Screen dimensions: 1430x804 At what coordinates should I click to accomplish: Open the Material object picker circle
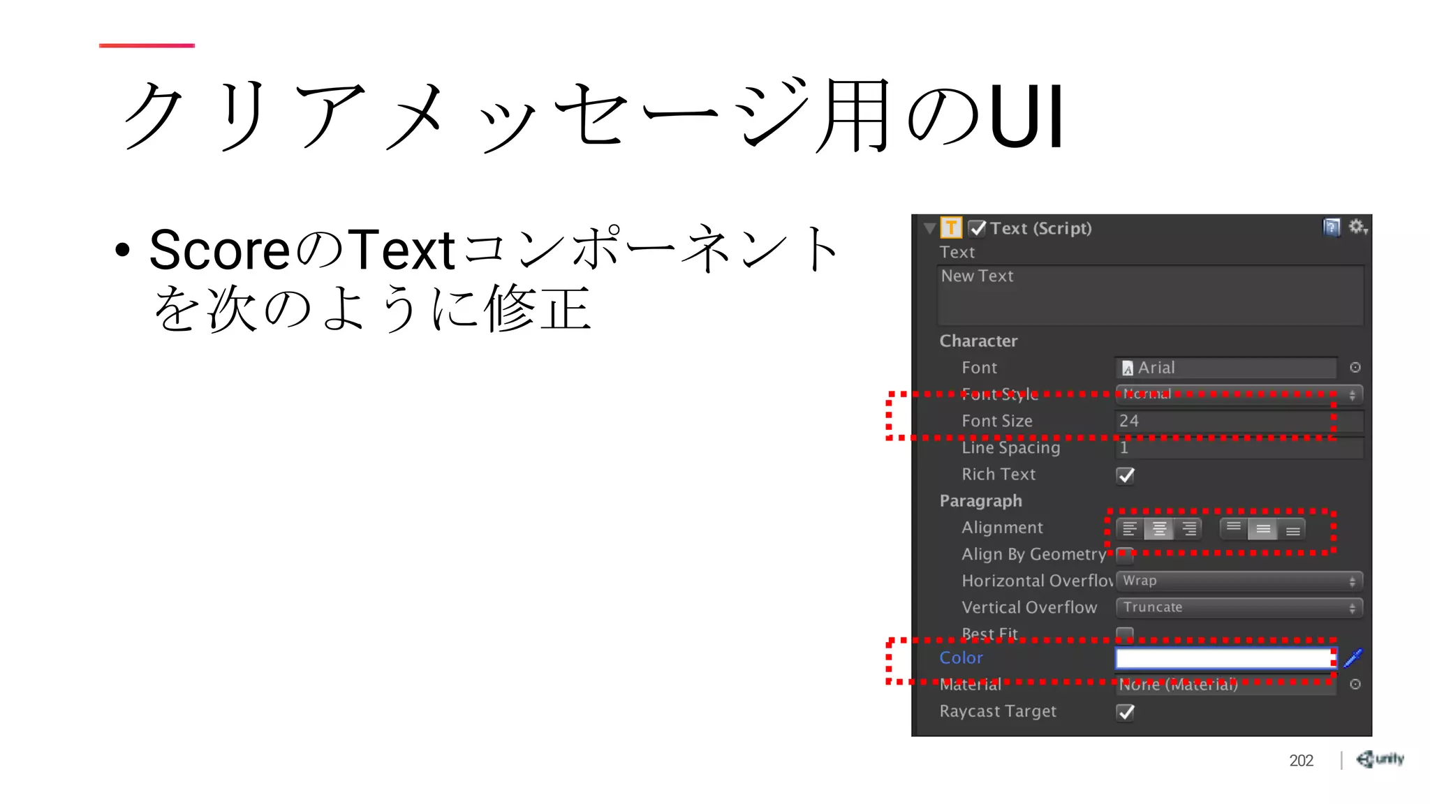[1355, 685]
